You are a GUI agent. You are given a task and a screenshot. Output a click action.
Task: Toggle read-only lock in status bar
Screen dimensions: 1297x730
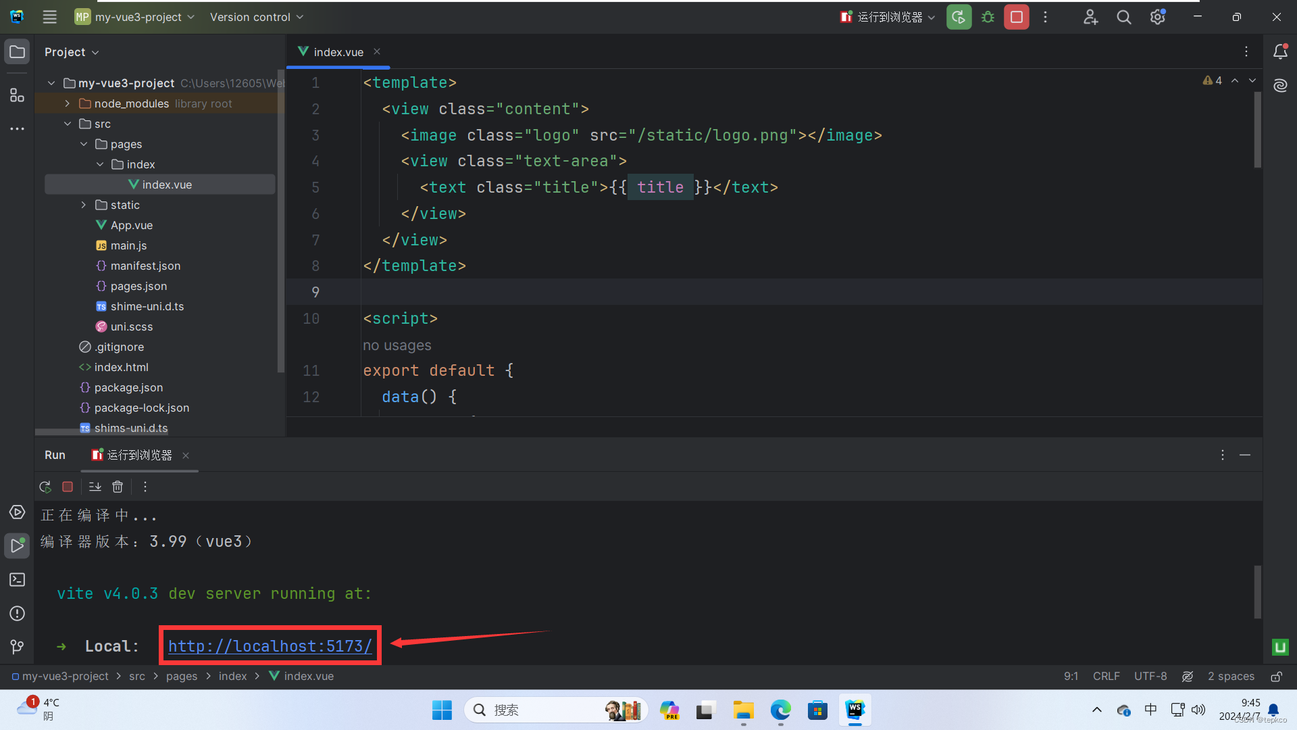tap(1276, 677)
